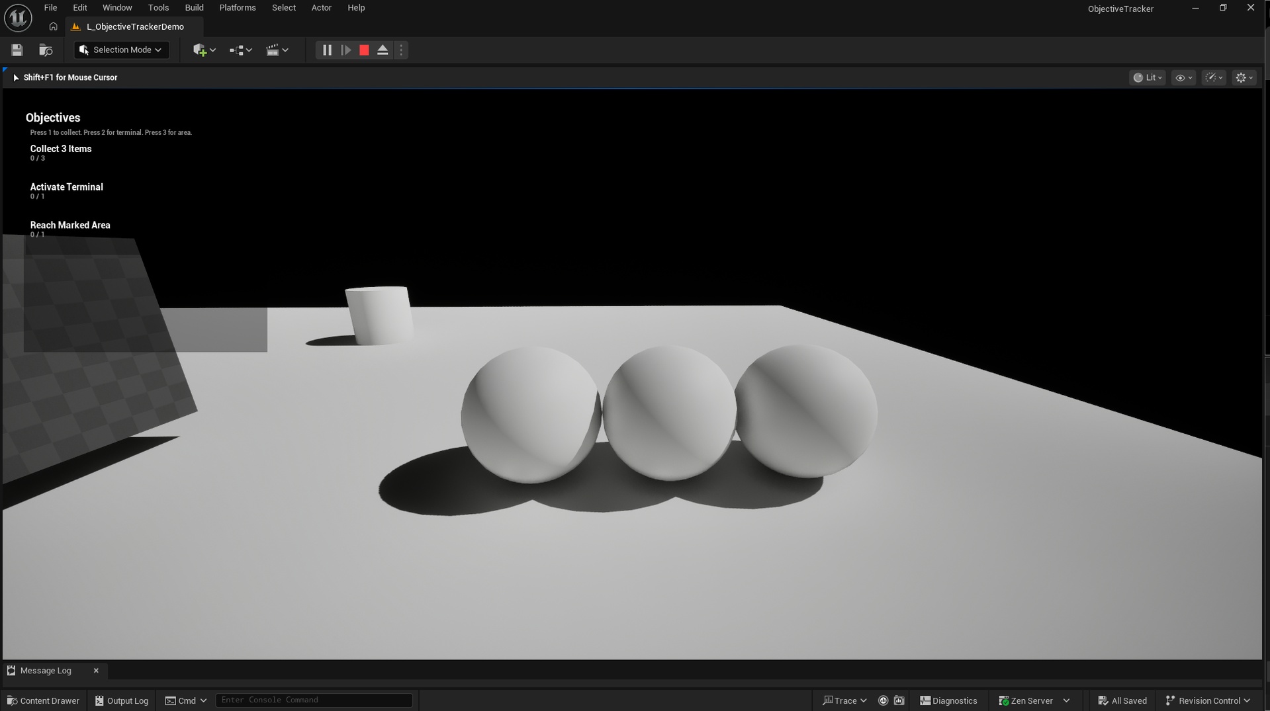Expand the Trace dropdown in status bar

844,700
